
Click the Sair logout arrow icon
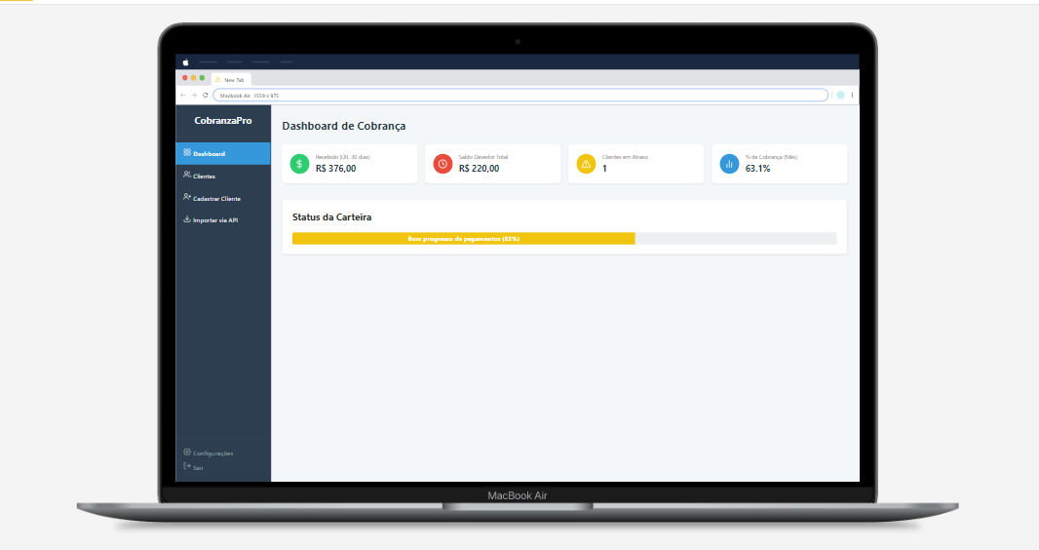pyautogui.click(x=186, y=467)
